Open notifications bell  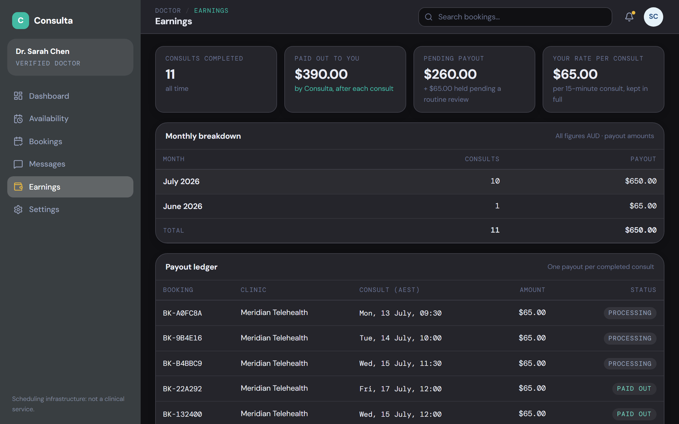pos(630,17)
